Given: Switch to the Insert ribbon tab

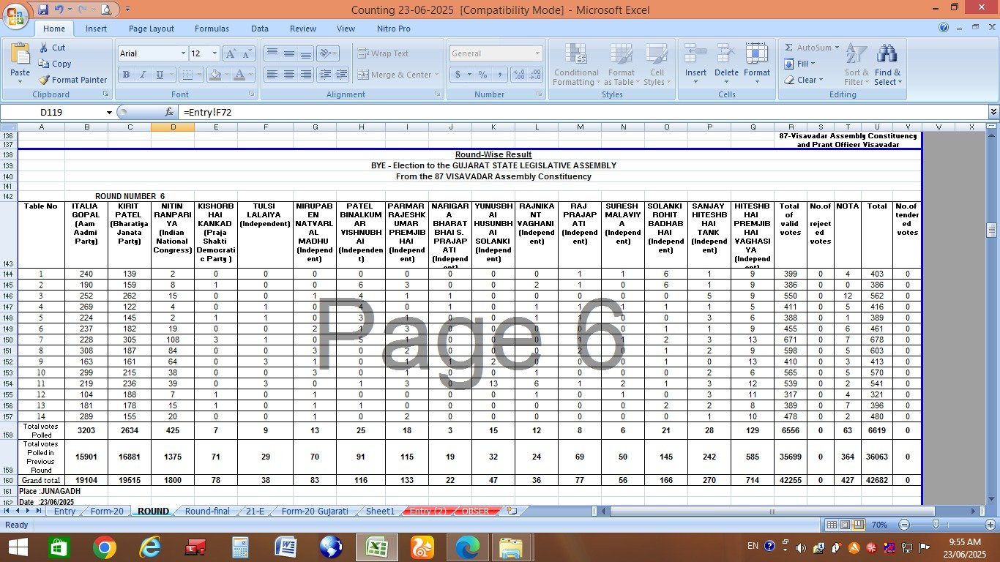Looking at the screenshot, I should pyautogui.click(x=96, y=29).
